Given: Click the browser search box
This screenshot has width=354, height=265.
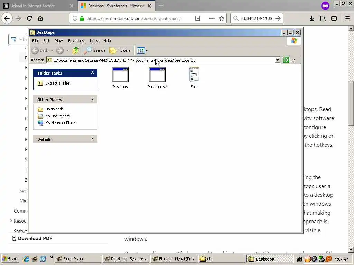Looking at the screenshot, I should pos(257,19).
